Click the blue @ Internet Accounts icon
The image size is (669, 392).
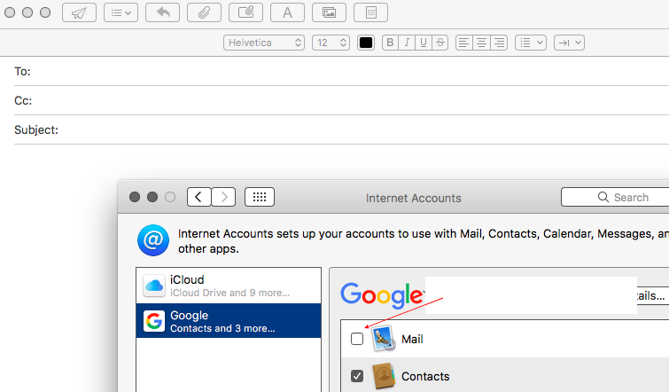coord(153,240)
